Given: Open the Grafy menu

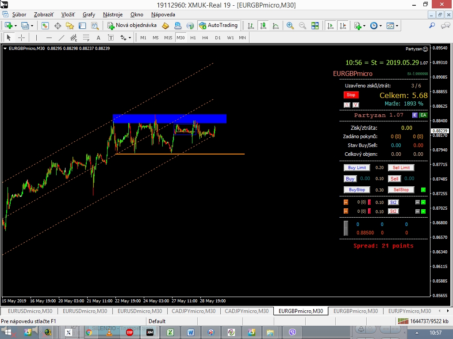Looking at the screenshot, I should pyautogui.click(x=88, y=15).
